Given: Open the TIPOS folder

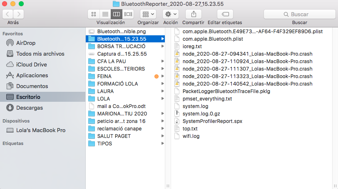Looking at the screenshot, I should click(x=125, y=144).
